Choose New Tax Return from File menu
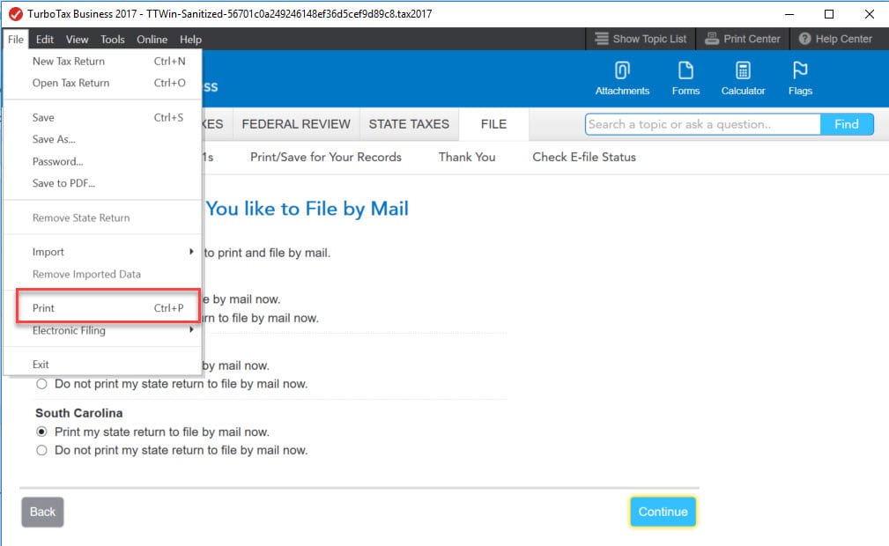 point(102,62)
